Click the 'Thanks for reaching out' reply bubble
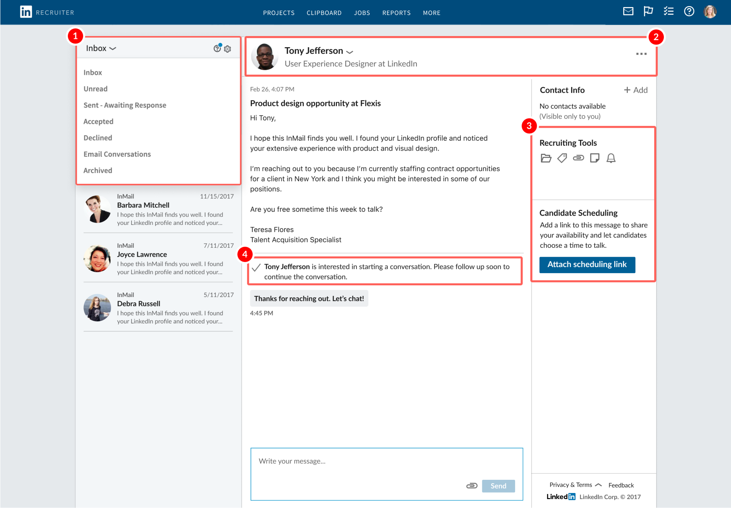The width and height of the screenshot is (731, 508). coord(309,298)
